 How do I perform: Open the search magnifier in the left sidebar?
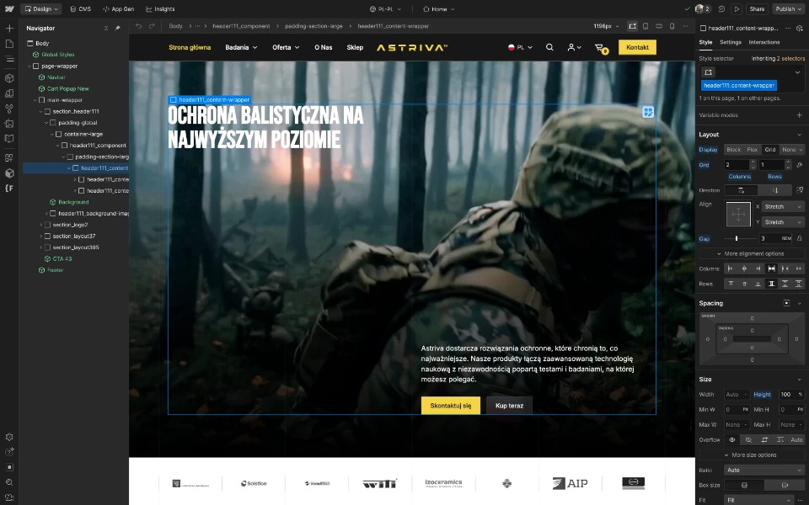[x=9, y=482]
